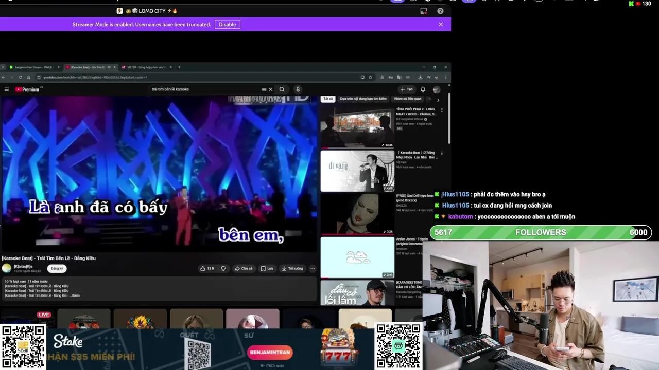Save the video with Lưu
Screen dimensions: 659x370
click(x=267, y=268)
